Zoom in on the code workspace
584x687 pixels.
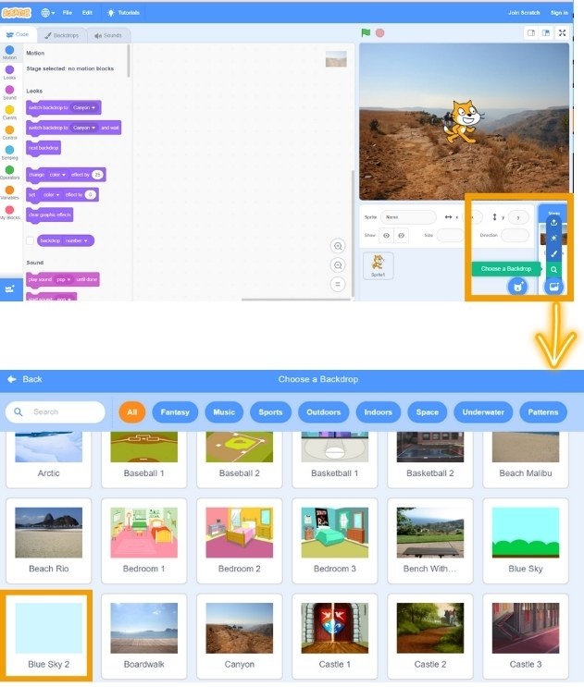coord(338,246)
